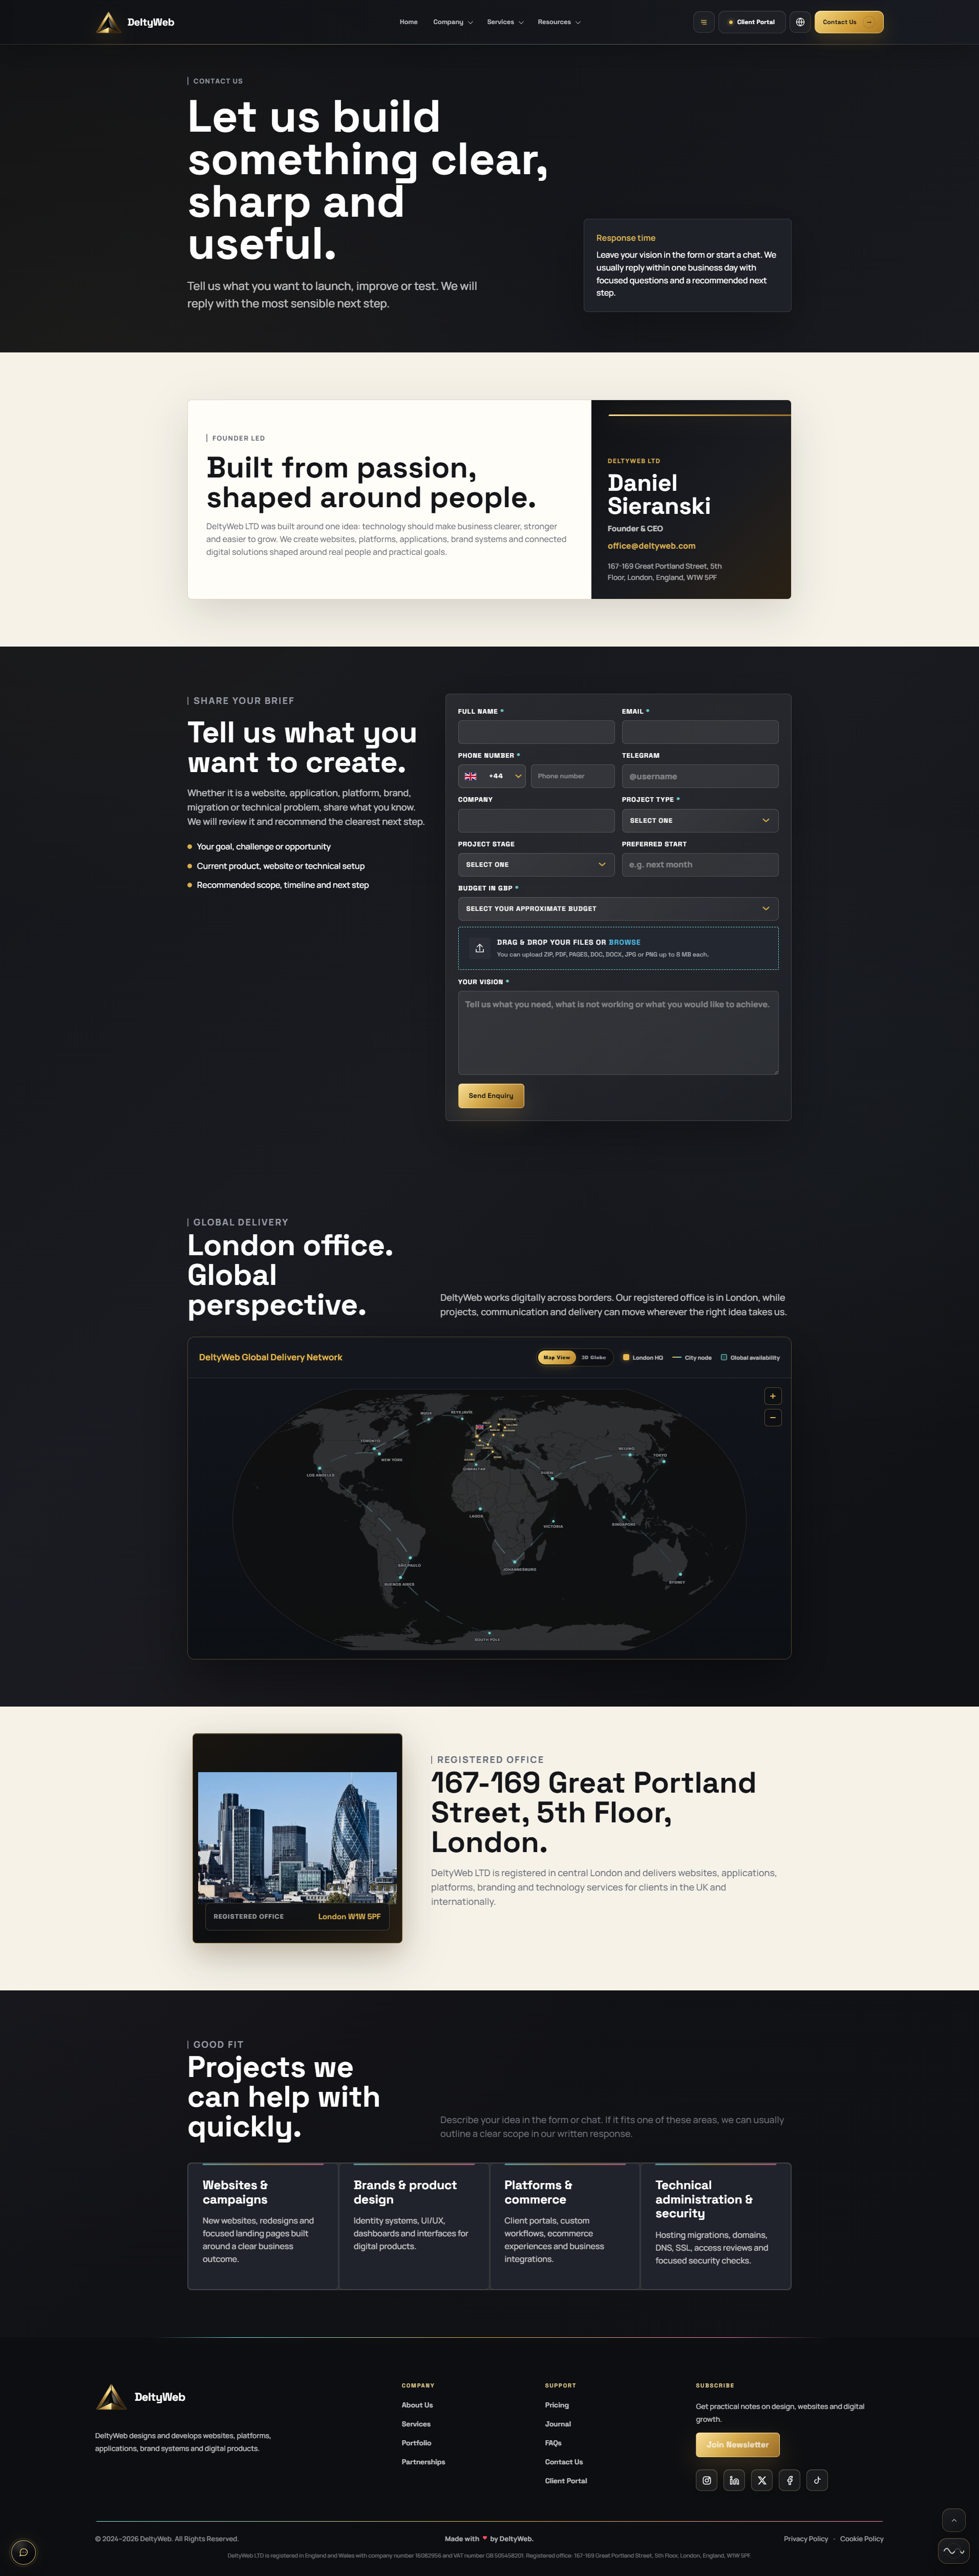The width and height of the screenshot is (979, 2576).
Task: Expand the Services nav dropdown
Action: [x=504, y=22]
